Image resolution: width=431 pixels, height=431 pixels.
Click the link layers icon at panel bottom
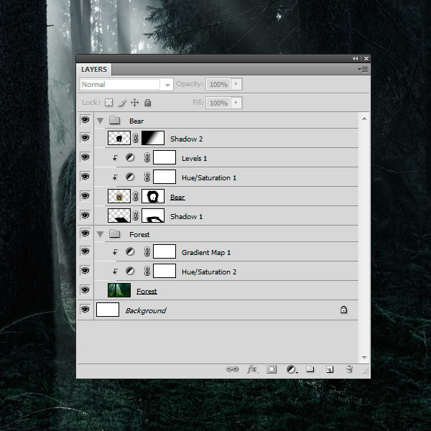(x=232, y=369)
